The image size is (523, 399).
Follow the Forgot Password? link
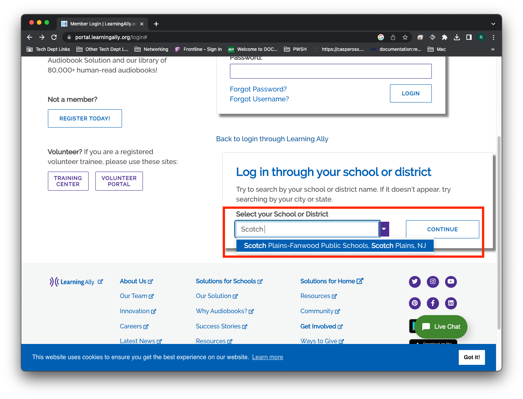(258, 89)
